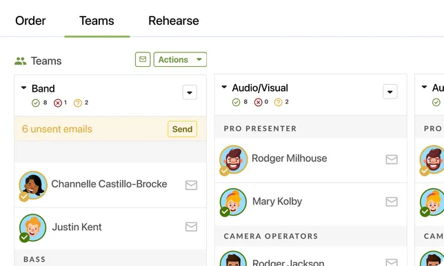Click Justin Kent's name
Screen dimensions: 444x266
(x=77, y=227)
